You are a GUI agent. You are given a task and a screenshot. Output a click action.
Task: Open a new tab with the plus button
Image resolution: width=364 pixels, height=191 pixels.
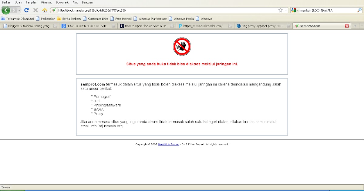(x=355, y=26)
